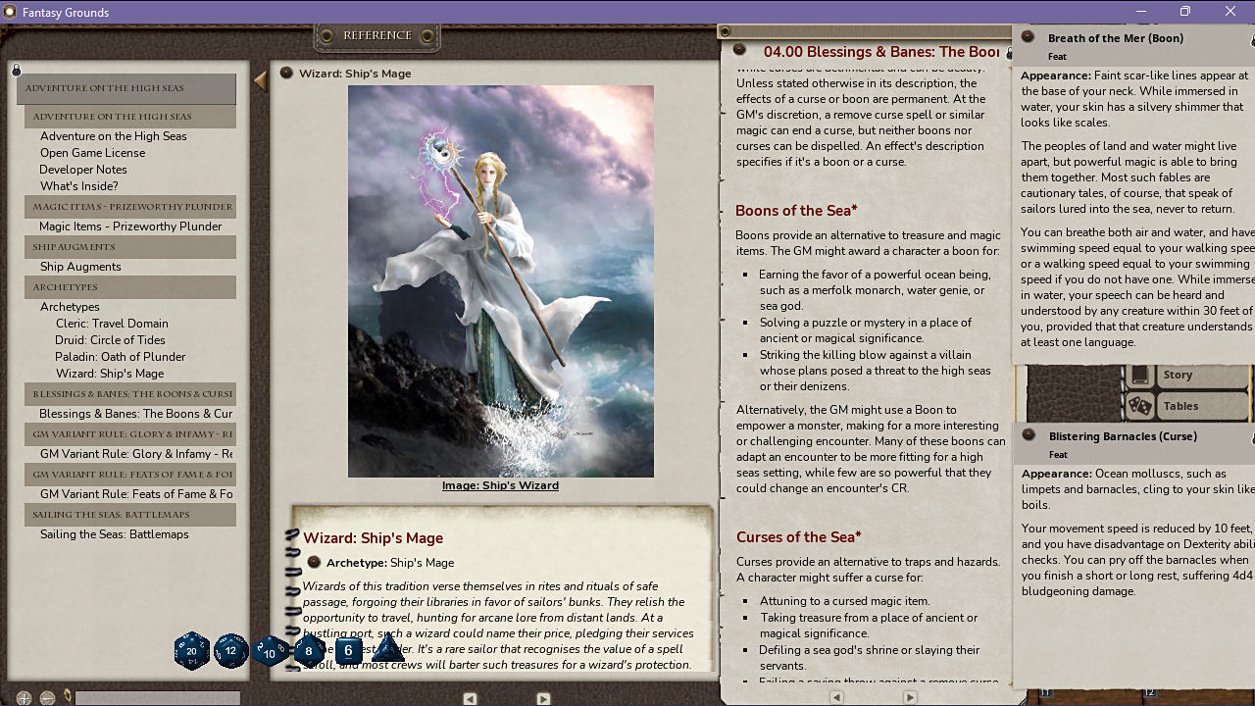Image resolution: width=1255 pixels, height=706 pixels.
Task: Collapse the reference index with the left arrow
Action: 260,81
